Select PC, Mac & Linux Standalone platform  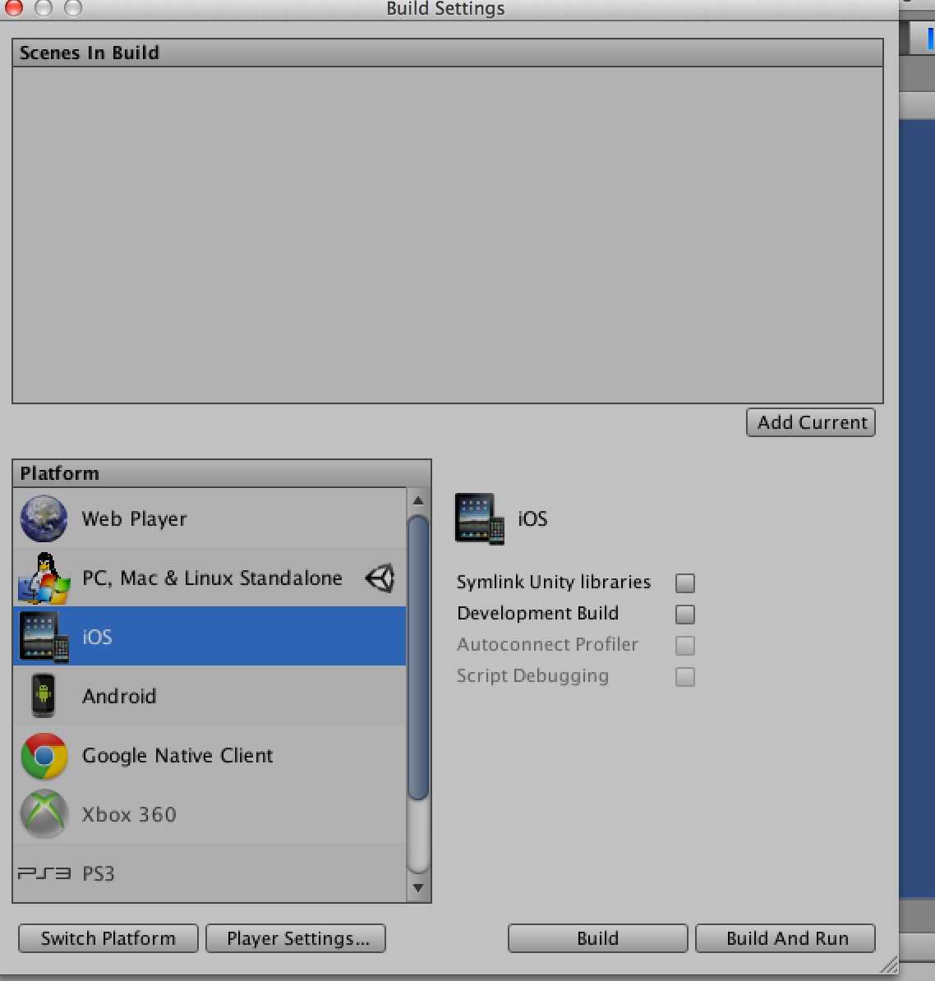210,578
